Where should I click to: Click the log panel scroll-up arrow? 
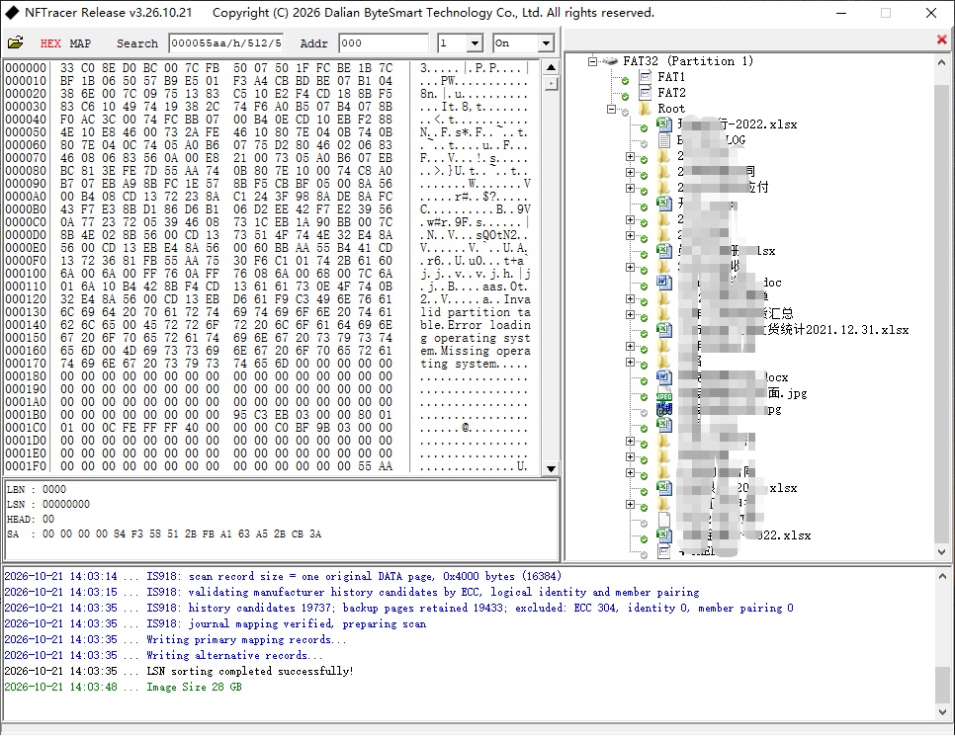(x=941, y=575)
